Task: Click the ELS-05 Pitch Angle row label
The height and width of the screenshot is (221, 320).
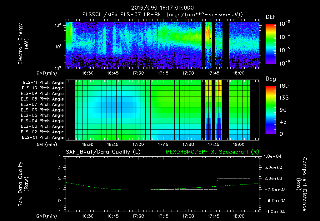Action: [42, 115]
